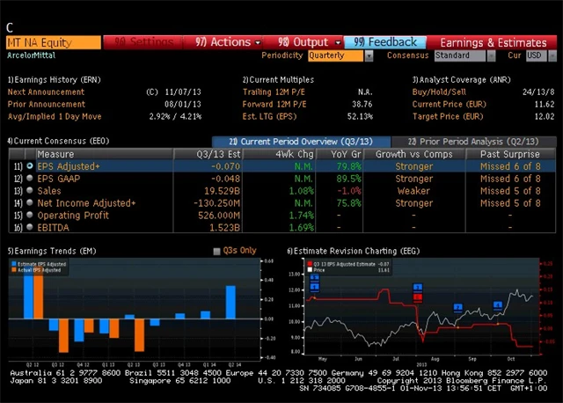Open 2) Current Multiples section link
Screen dimensions: 563x403
click(278, 80)
